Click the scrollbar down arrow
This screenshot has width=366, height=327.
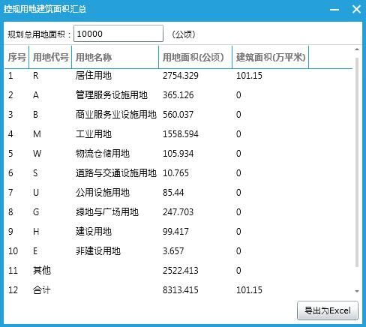(357, 291)
